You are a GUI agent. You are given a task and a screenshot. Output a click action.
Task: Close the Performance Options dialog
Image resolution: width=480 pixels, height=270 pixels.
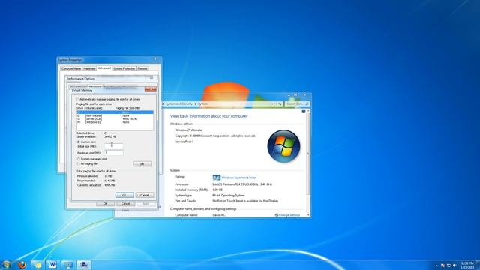coord(151,78)
